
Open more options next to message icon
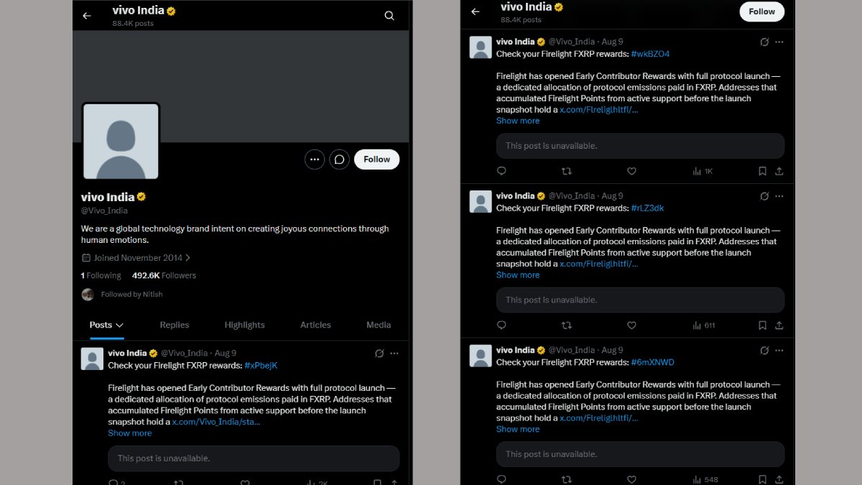(315, 160)
